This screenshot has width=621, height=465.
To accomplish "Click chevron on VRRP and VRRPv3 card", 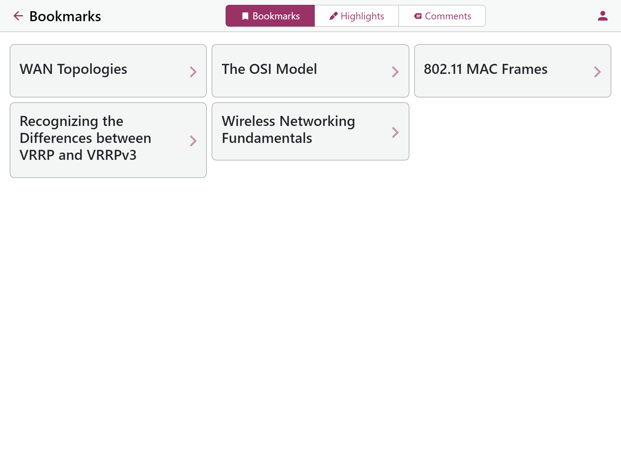I will click(x=193, y=141).
